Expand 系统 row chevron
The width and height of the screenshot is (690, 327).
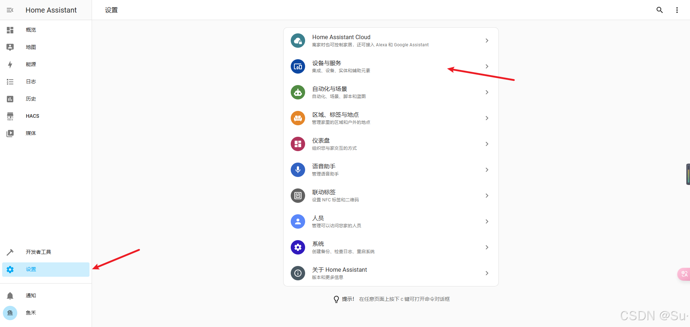tap(487, 247)
